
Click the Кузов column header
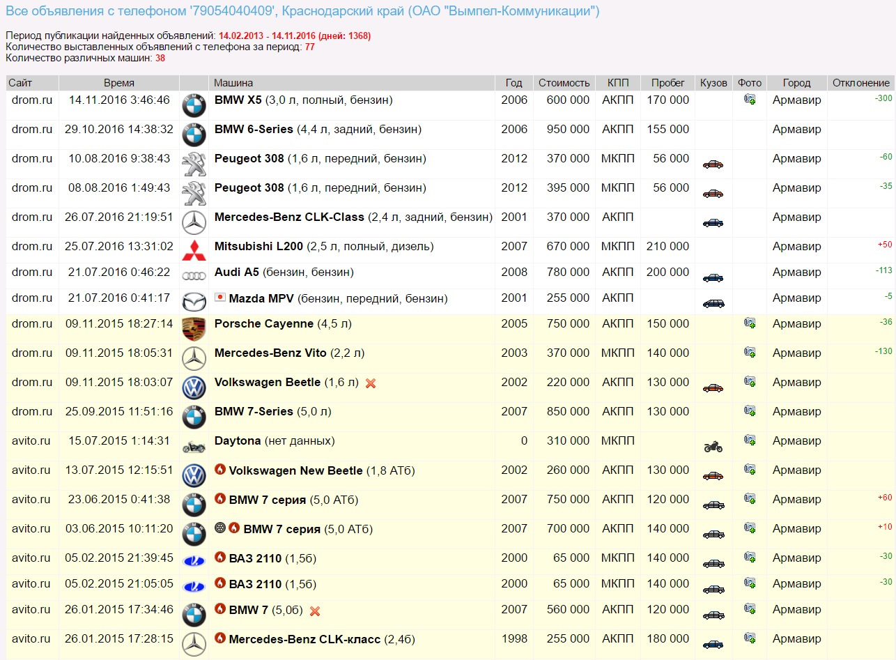713,83
